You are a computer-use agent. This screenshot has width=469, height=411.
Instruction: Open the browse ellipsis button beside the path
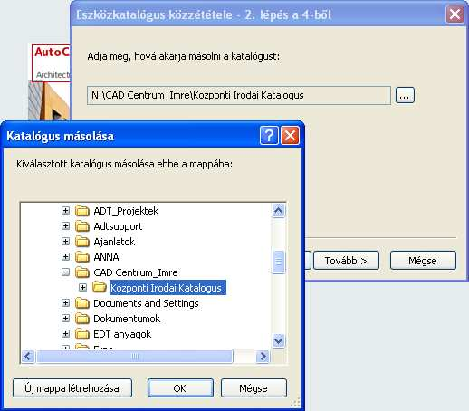[405, 95]
